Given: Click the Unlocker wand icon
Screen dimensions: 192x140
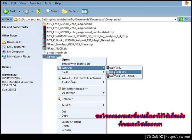Looking at the screenshot, I should point(60,99).
